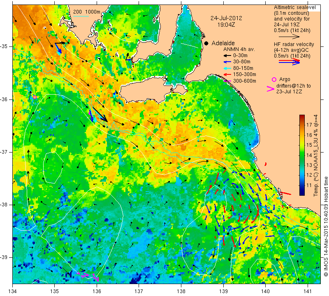
Task: Click the black 0-30m legend arrow
Action: point(227,56)
